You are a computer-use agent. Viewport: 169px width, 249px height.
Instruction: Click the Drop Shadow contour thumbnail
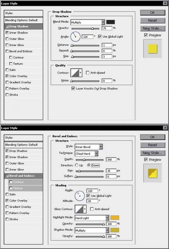[75, 73]
